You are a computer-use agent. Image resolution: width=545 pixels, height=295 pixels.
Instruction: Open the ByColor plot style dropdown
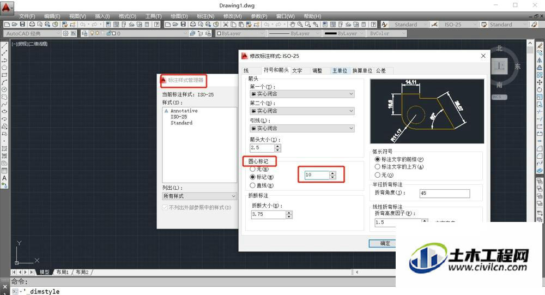pyautogui.click(x=387, y=33)
